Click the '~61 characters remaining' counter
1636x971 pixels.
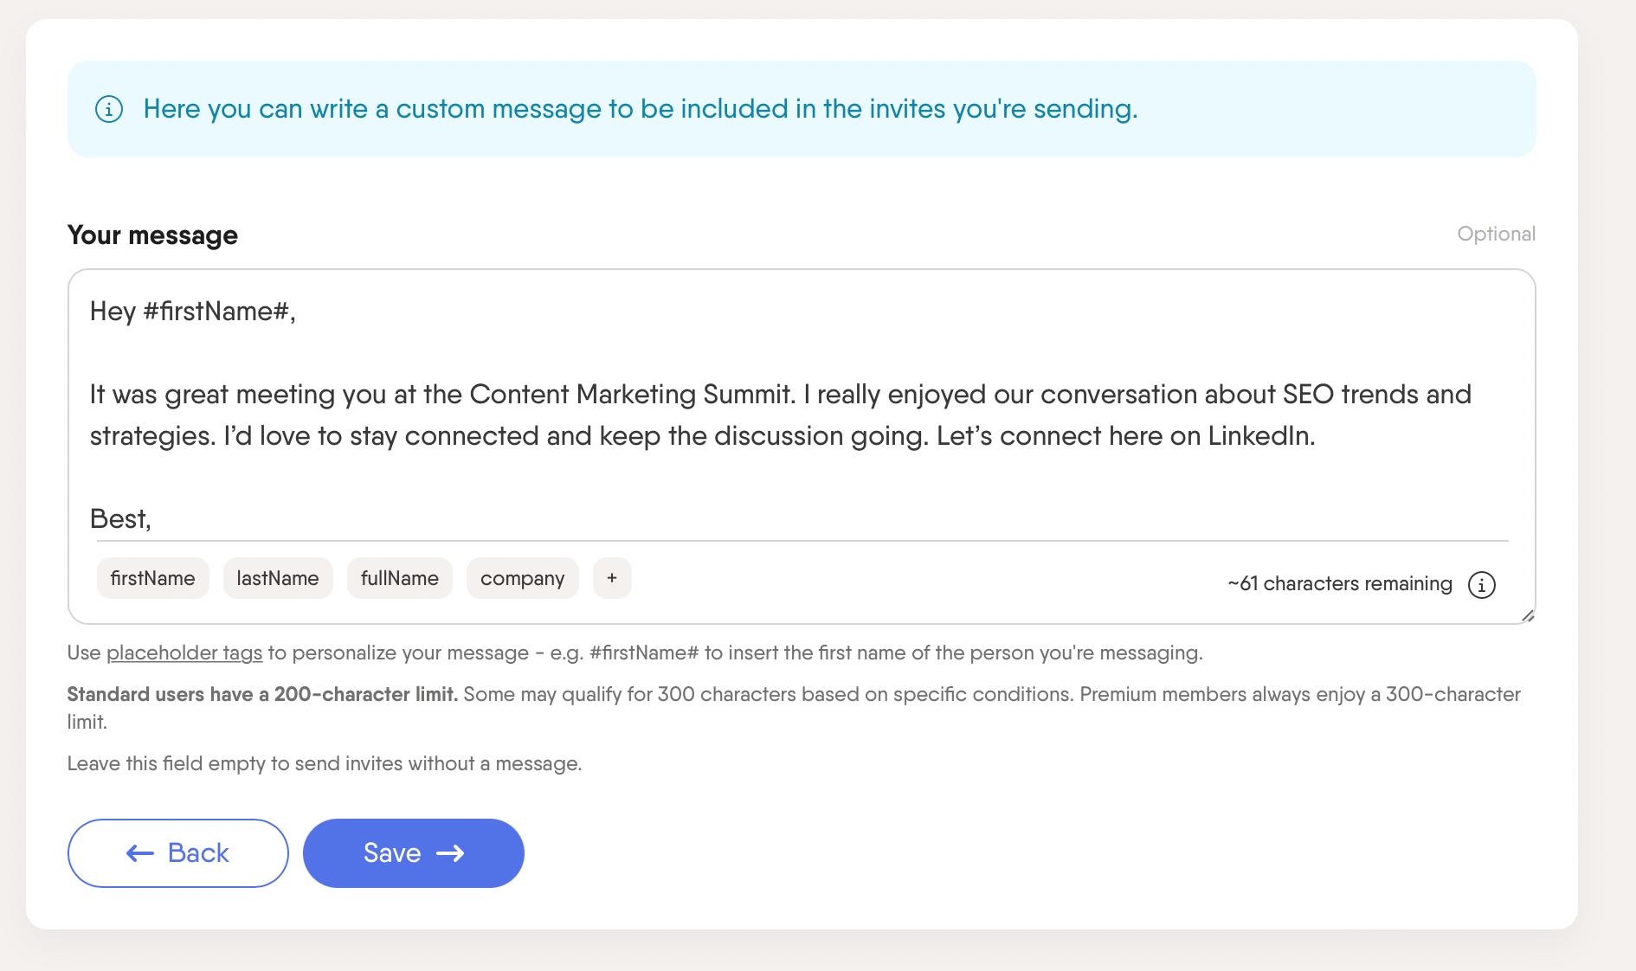tap(1340, 584)
